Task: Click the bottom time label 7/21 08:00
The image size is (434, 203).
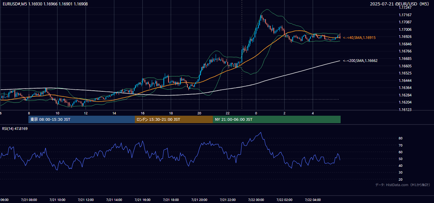Action: pos(29,200)
